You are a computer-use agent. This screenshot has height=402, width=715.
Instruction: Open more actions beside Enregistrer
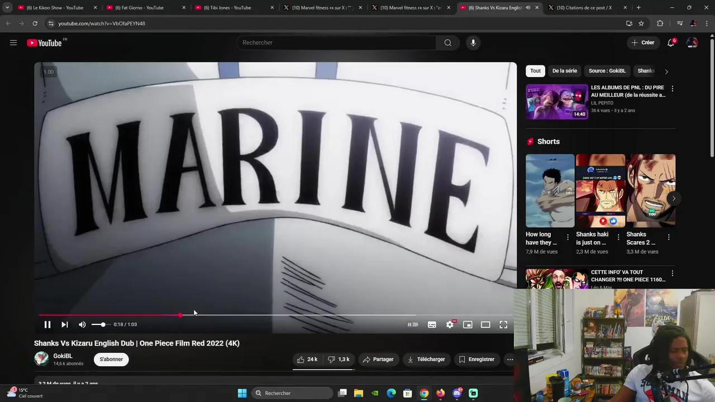pos(509,360)
